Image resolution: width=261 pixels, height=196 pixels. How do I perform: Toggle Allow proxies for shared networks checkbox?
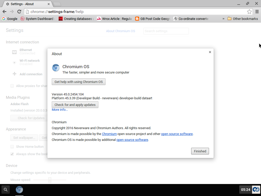click(x=12, y=86)
